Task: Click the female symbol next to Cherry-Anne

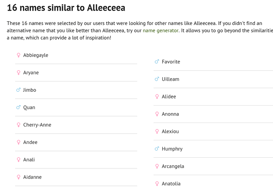Action: coord(19,125)
